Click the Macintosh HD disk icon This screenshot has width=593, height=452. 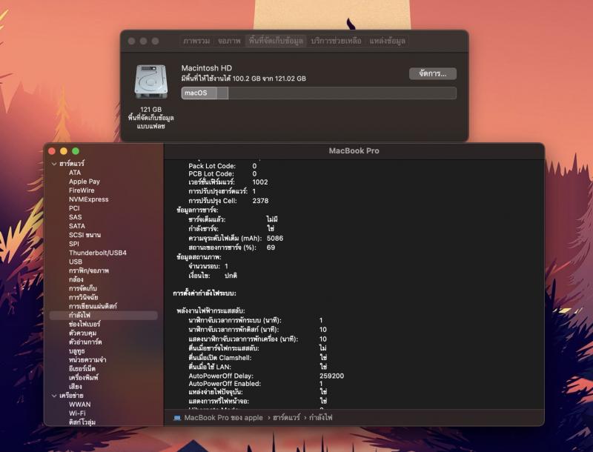[x=151, y=82]
